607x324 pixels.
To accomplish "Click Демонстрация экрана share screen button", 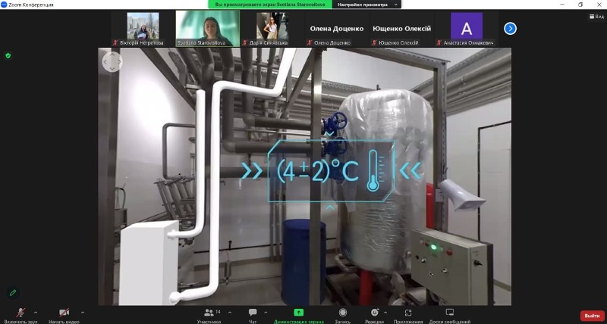I will pyautogui.click(x=298, y=315).
